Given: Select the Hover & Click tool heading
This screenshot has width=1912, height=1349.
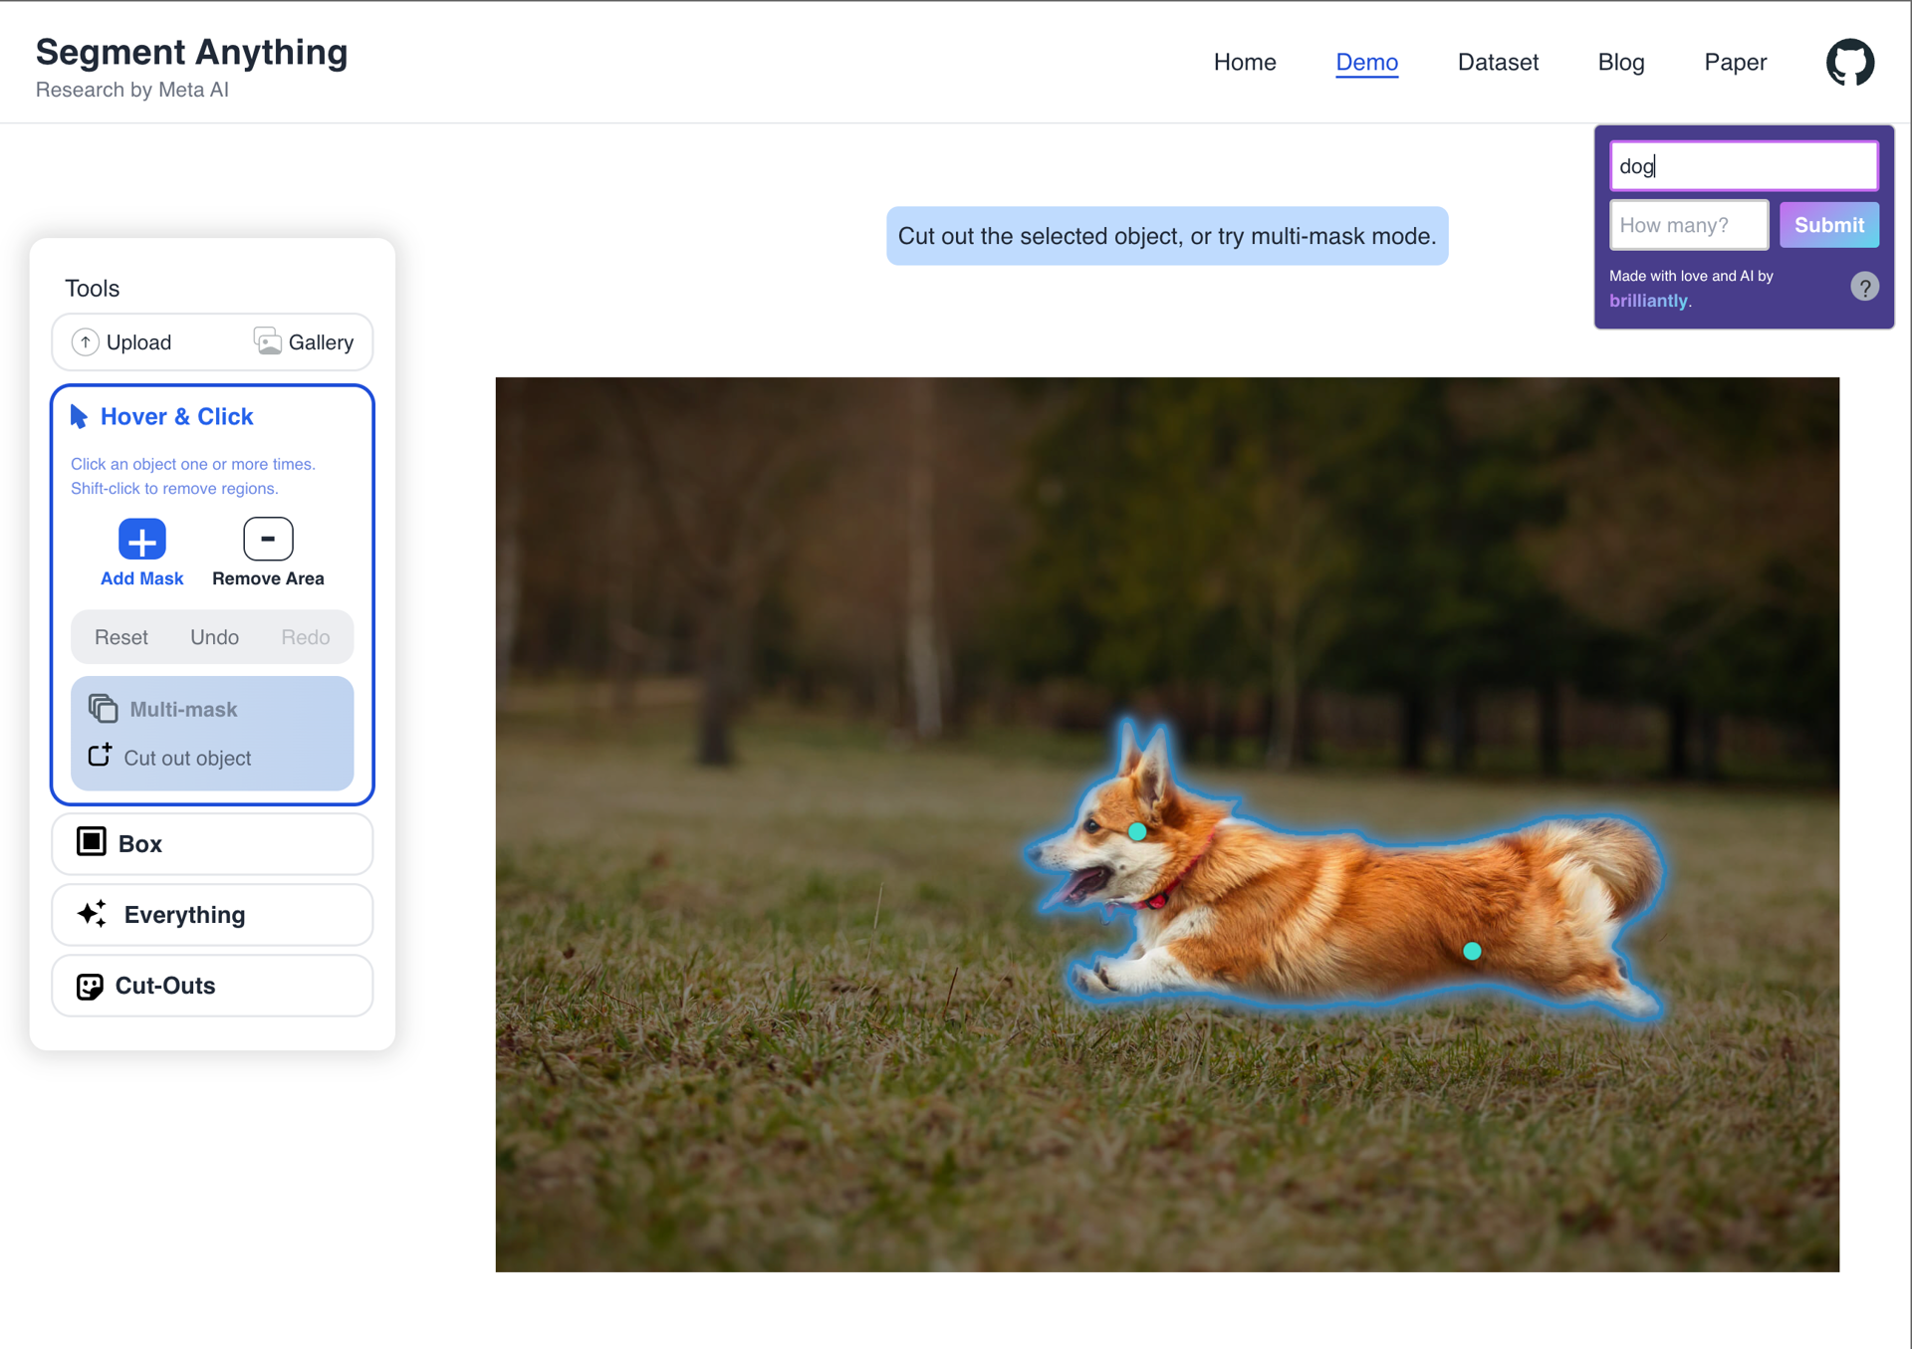Looking at the screenshot, I should point(176,416).
